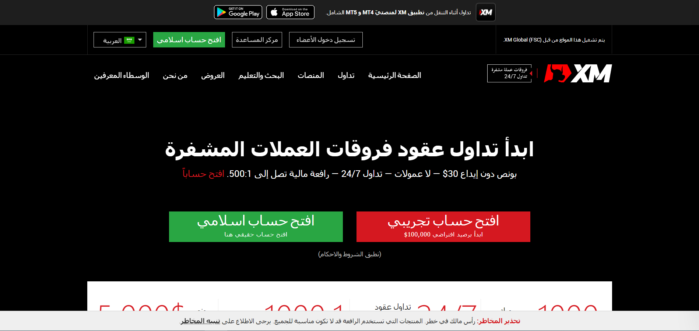Screen dimensions: 699x331
Task: Click the Download on the App Store badge
Action: [290, 12]
